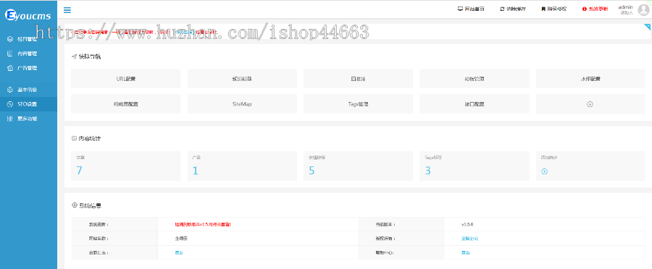
Task: Open 频道模型 tile next to URL配置
Action: pyautogui.click(x=242, y=78)
